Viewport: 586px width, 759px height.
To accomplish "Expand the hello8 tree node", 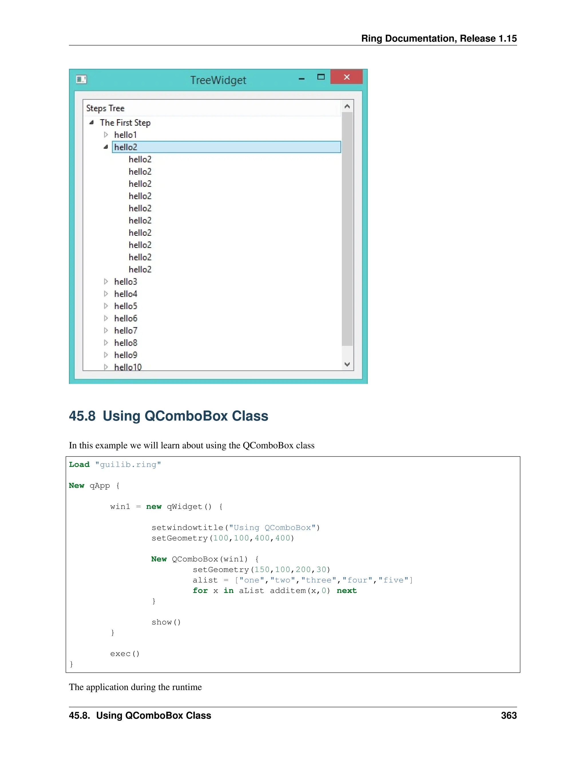I will coord(106,343).
